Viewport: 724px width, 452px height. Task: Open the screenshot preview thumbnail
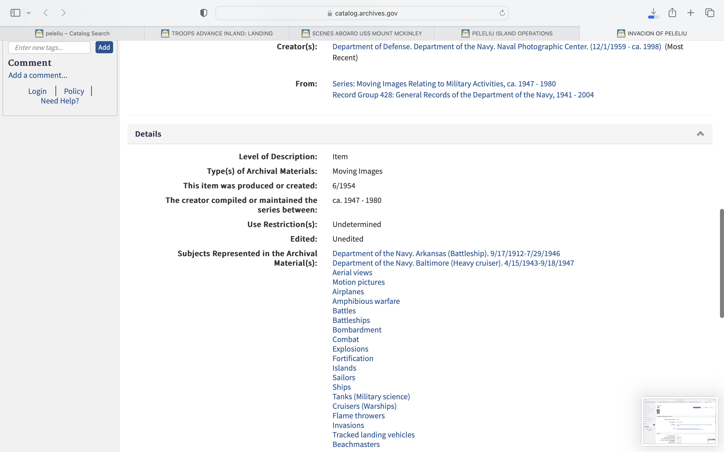click(680, 421)
